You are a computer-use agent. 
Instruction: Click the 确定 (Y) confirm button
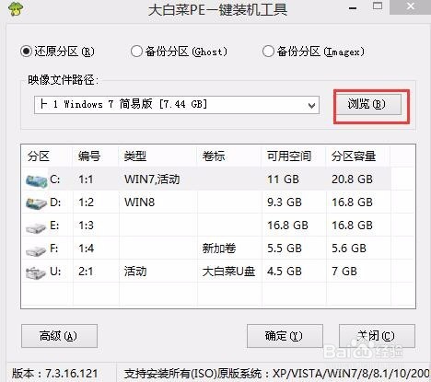click(x=285, y=336)
